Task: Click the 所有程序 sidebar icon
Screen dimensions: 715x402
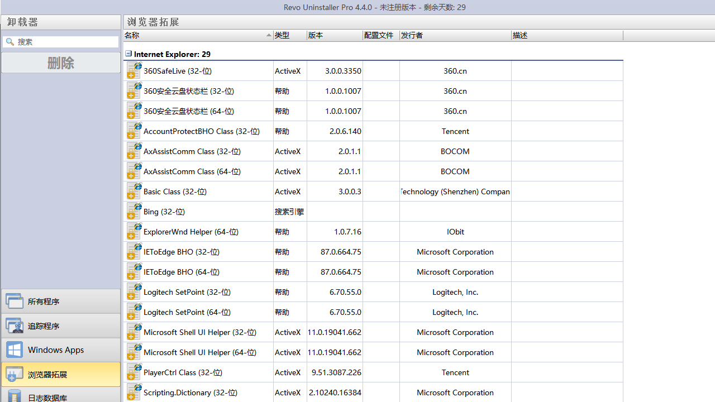Action: point(15,301)
